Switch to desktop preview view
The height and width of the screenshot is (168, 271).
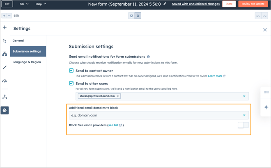tap(131, 16)
